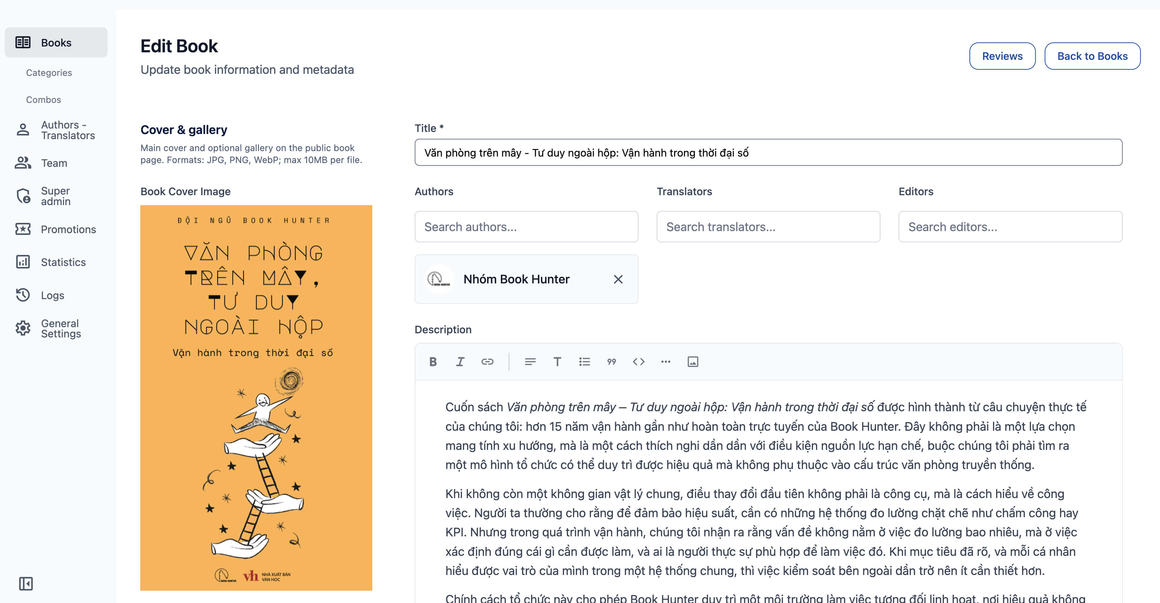Focus the Title input field

[x=768, y=152]
